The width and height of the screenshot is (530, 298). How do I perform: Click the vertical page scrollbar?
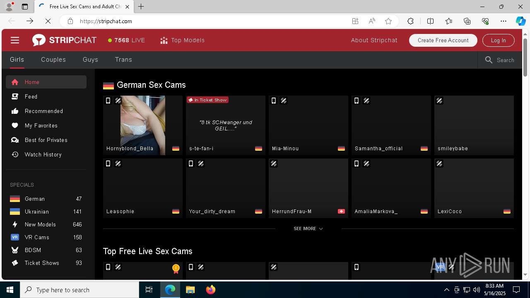click(x=525, y=57)
